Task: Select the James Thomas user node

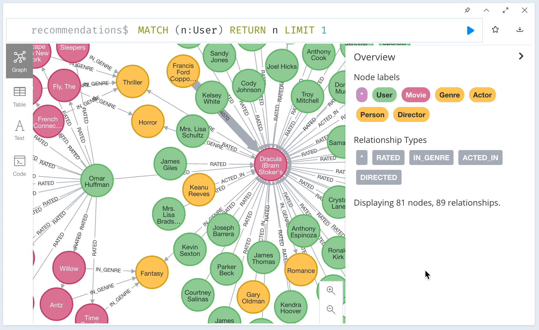Action: (264, 258)
